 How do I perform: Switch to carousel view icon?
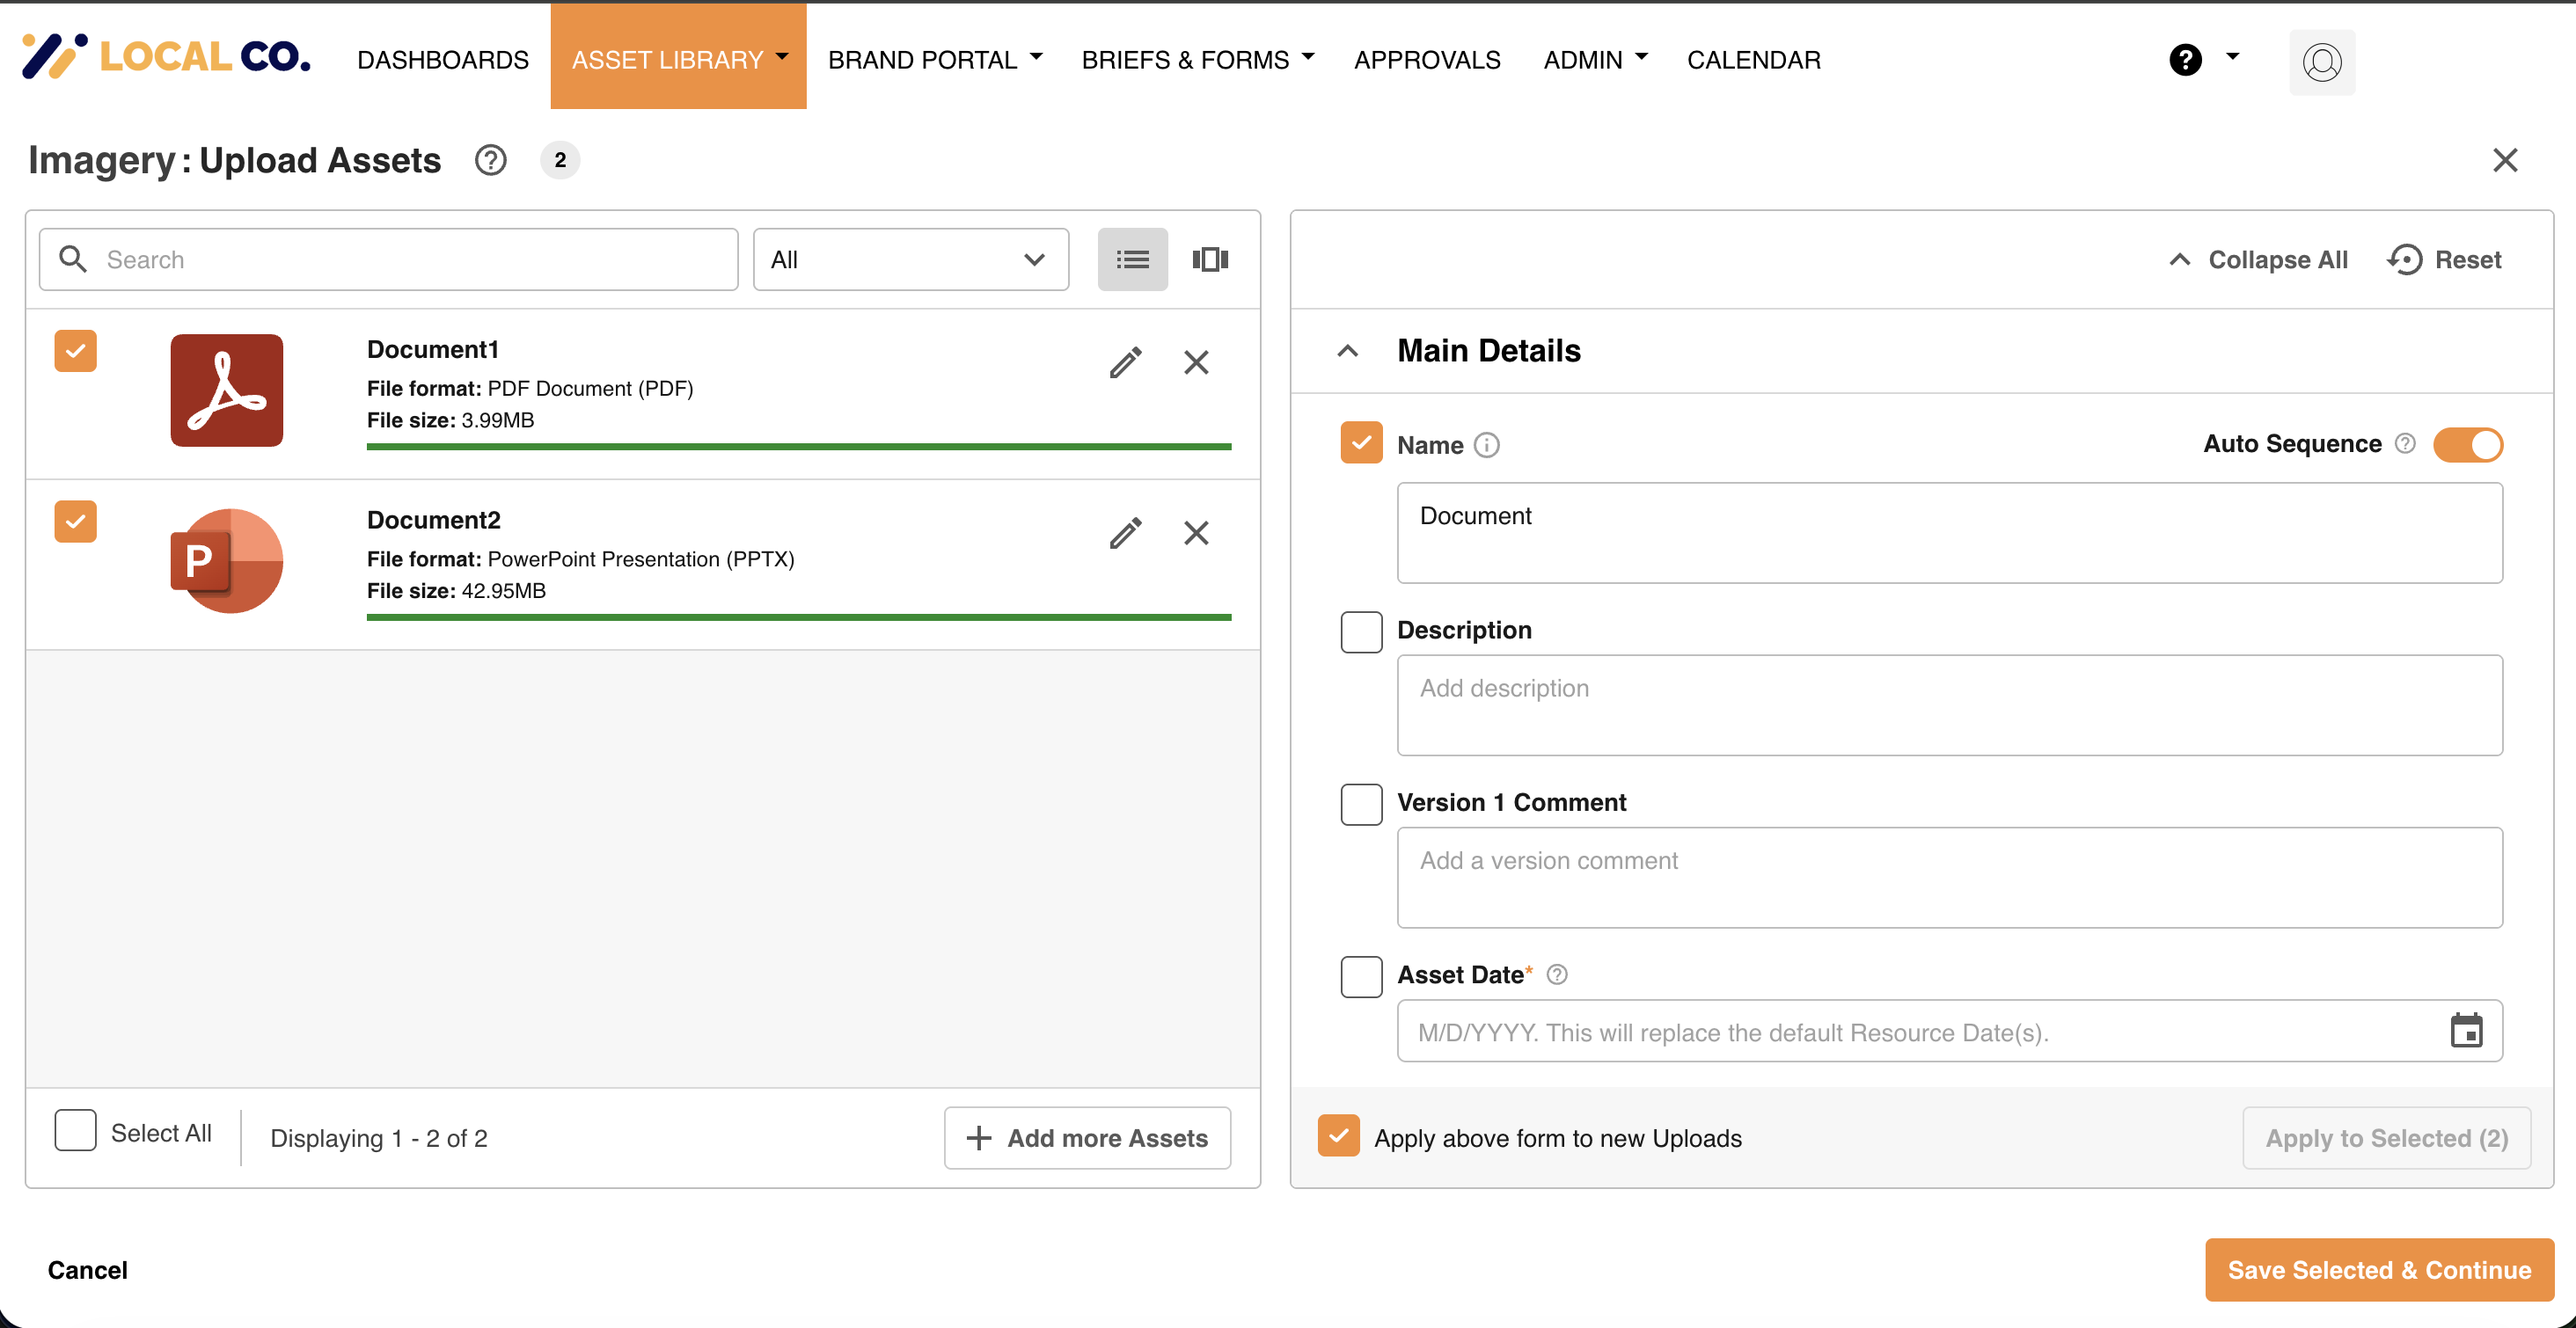1210,260
